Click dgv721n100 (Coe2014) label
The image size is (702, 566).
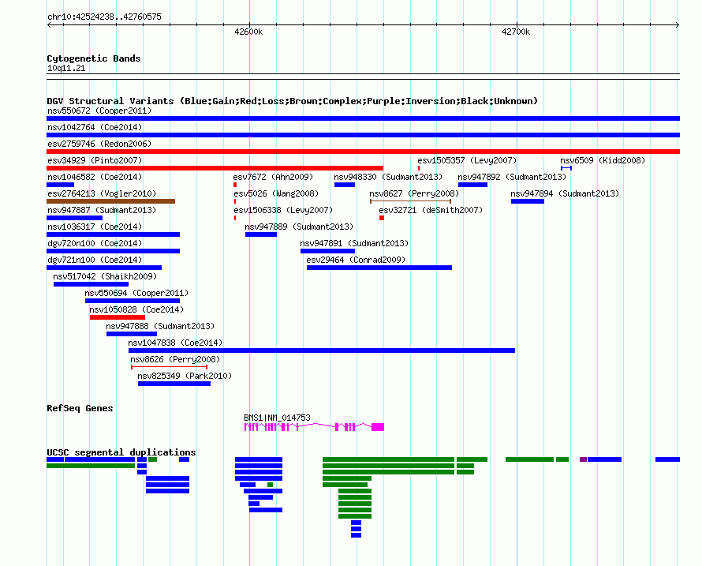95,260
